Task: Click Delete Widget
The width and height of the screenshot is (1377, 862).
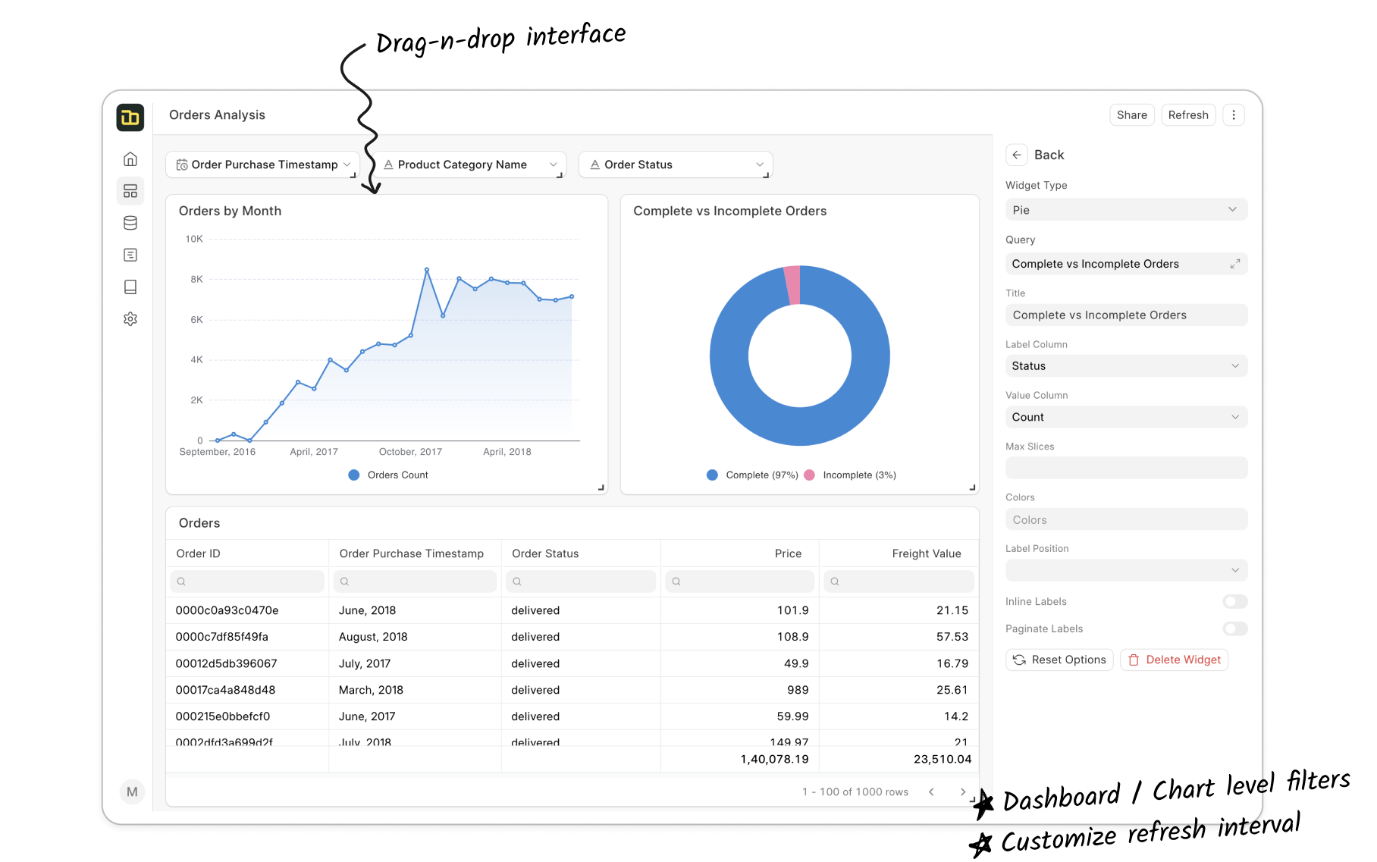Action: (1174, 660)
